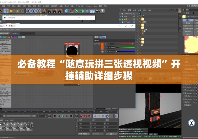Click the home icon in Object Manager
198x139 pixels.
[171, 10]
